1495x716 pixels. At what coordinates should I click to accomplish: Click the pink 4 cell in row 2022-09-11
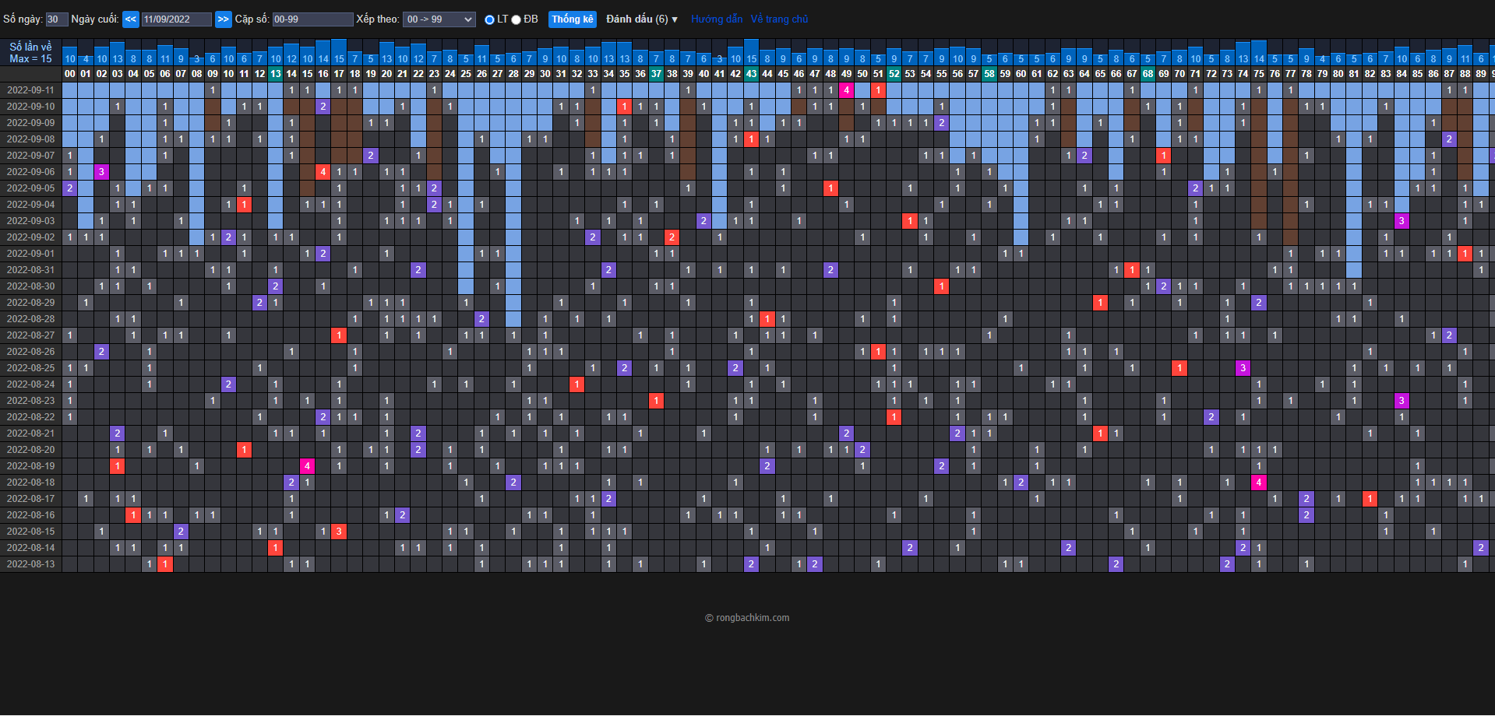847,90
